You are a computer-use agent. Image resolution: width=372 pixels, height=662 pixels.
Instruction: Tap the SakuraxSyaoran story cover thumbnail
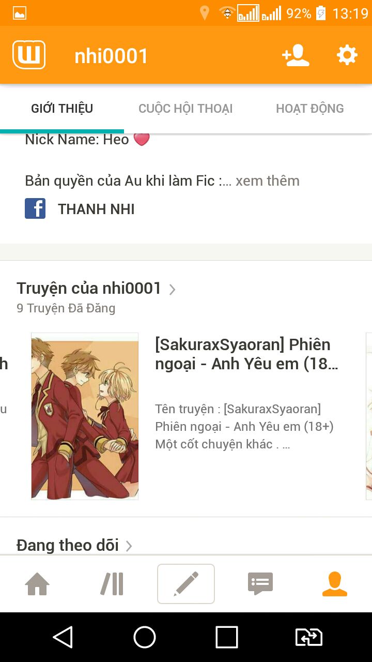[85, 416]
